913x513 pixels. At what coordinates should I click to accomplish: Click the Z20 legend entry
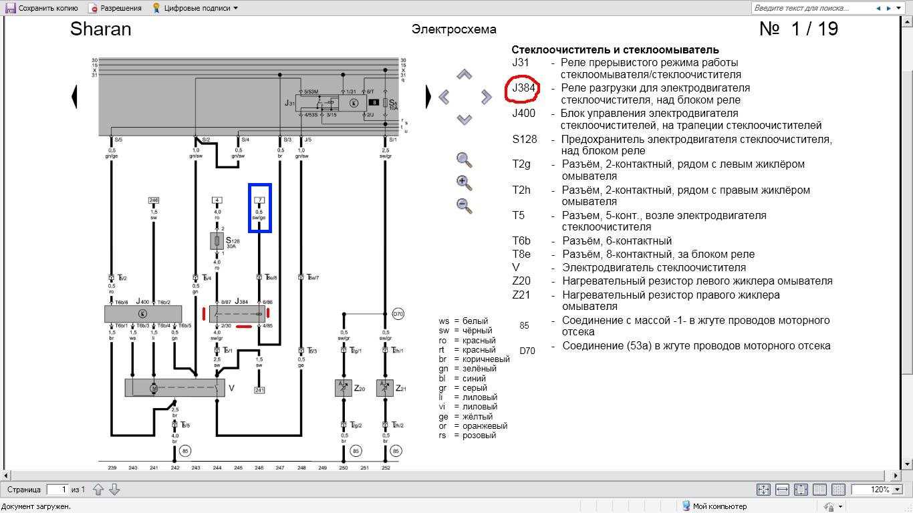pyautogui.click(x=672, y=281)
